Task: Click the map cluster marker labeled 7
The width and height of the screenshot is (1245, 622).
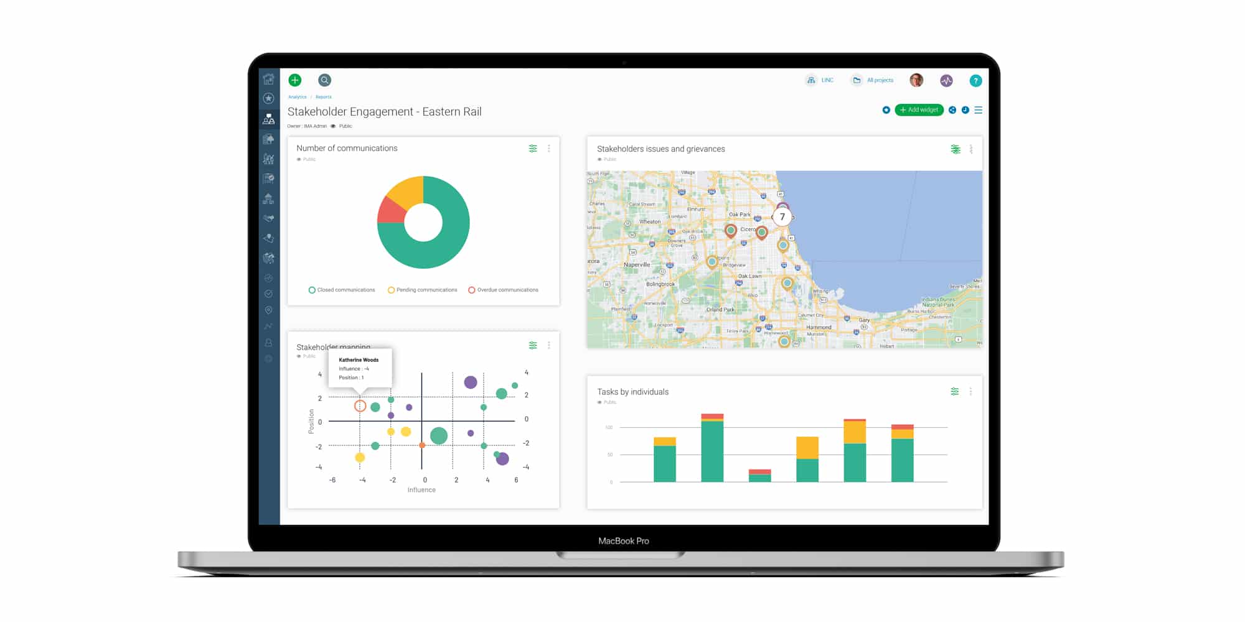Action: point(782,217)
